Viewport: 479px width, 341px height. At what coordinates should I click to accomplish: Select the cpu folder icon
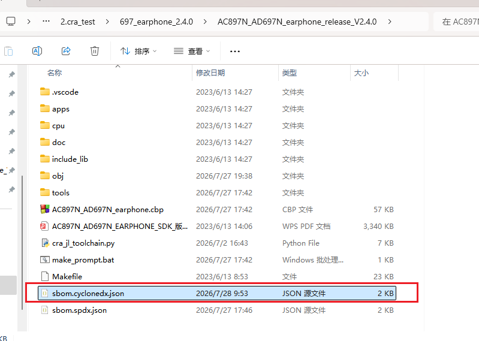[x=45, y=125]
